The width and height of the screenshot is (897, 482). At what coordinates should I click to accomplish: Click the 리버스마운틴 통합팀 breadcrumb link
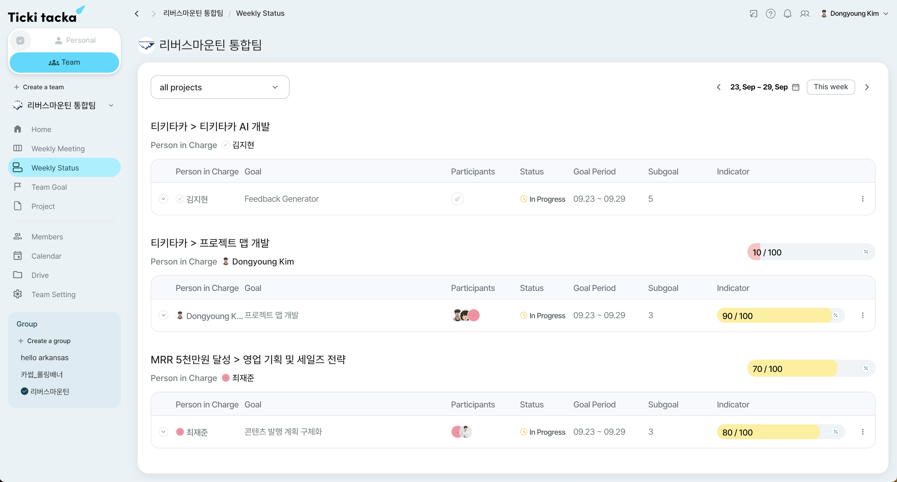[193, 13]
